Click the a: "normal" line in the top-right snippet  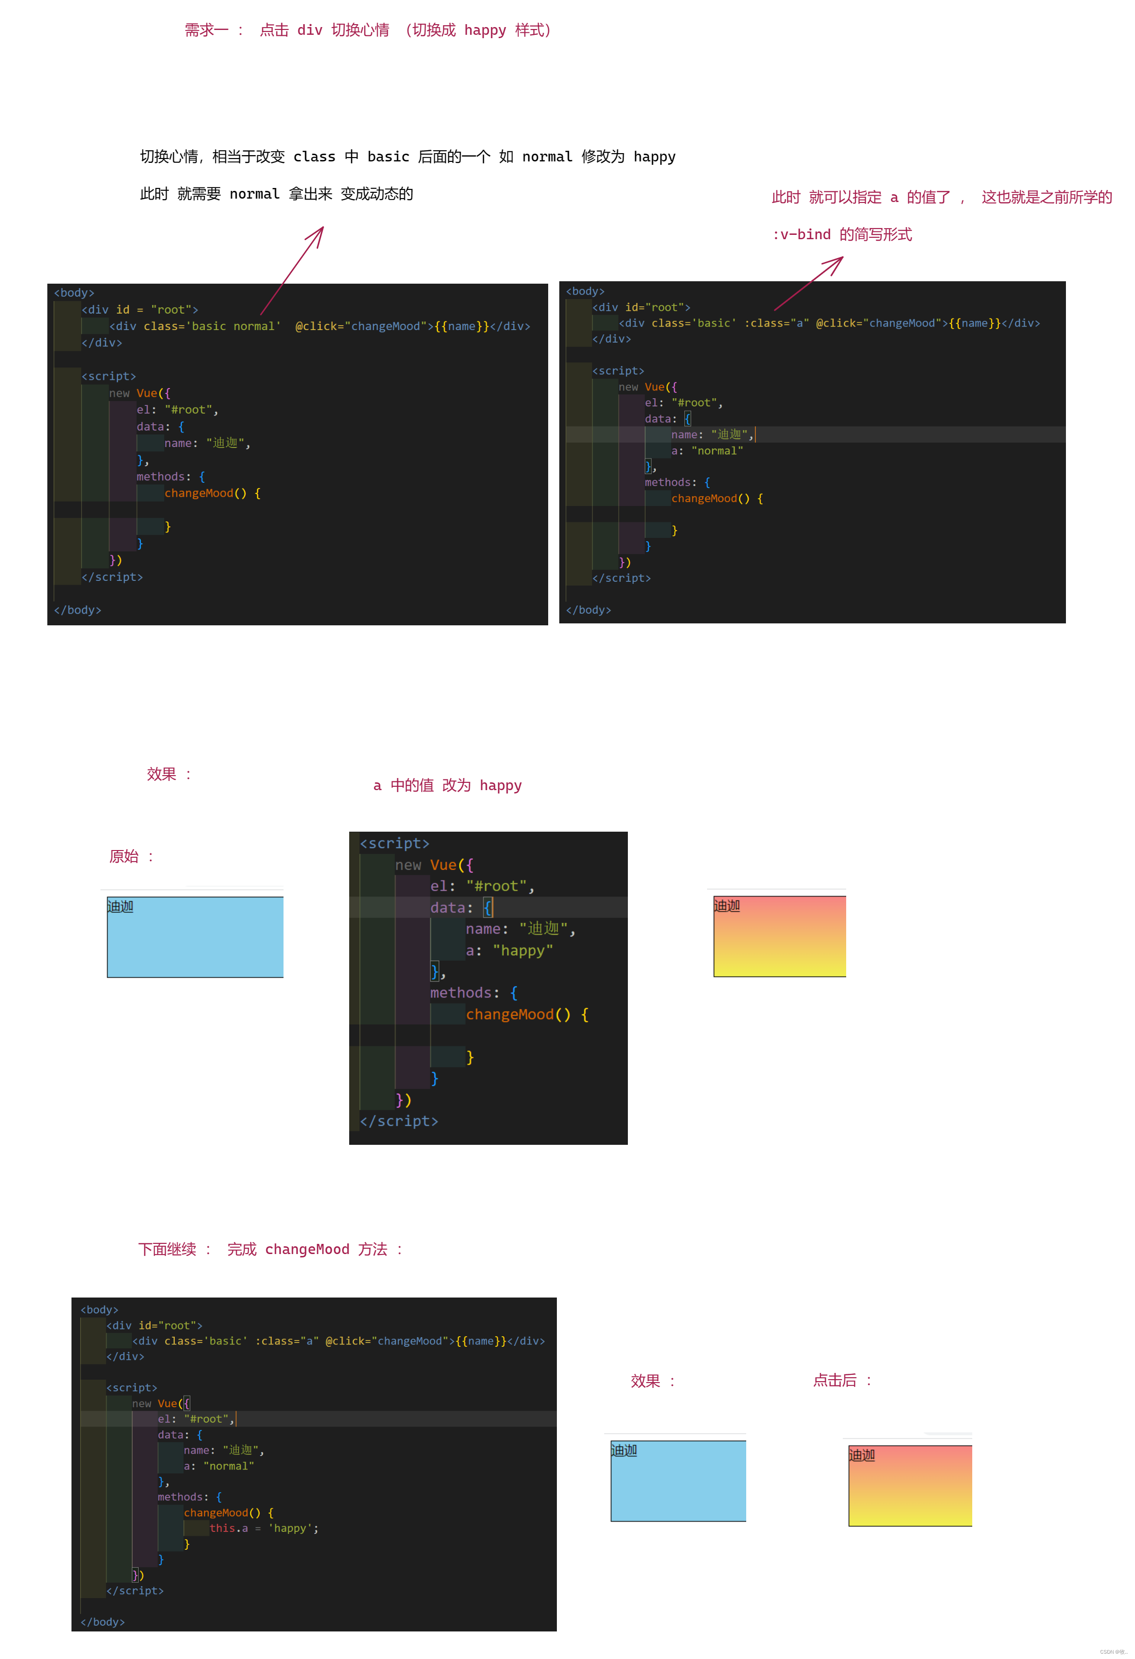pyautogui.click(x=707, y=451)
